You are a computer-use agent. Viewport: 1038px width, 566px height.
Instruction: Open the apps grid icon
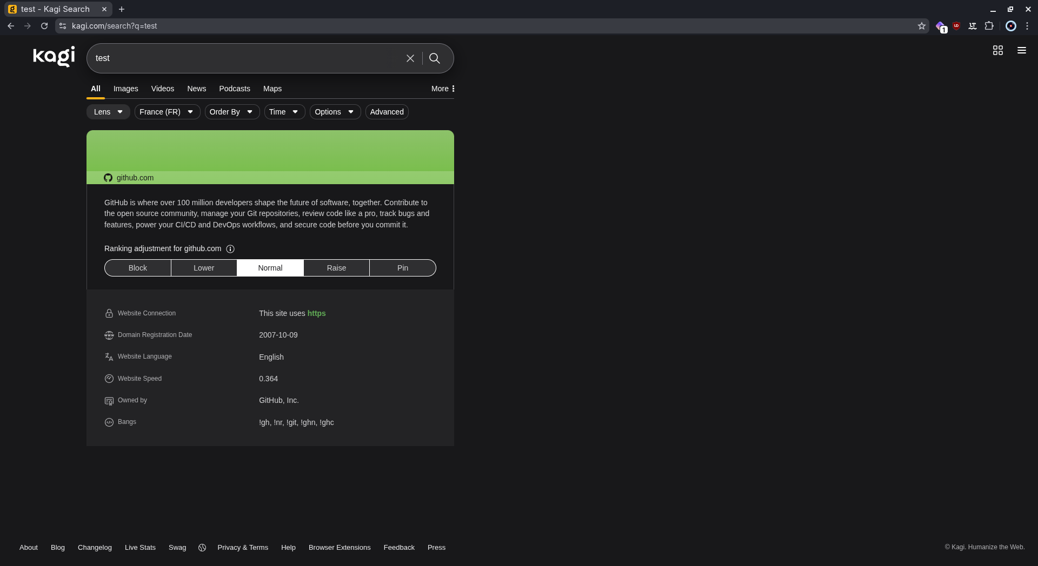point(998,50)
